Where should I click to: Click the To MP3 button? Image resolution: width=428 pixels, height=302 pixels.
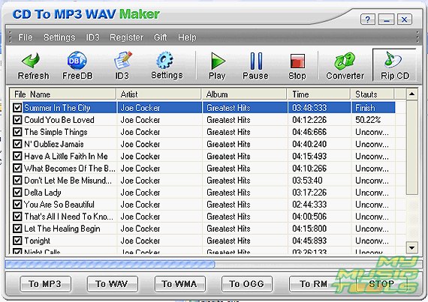tap(45, 284)
